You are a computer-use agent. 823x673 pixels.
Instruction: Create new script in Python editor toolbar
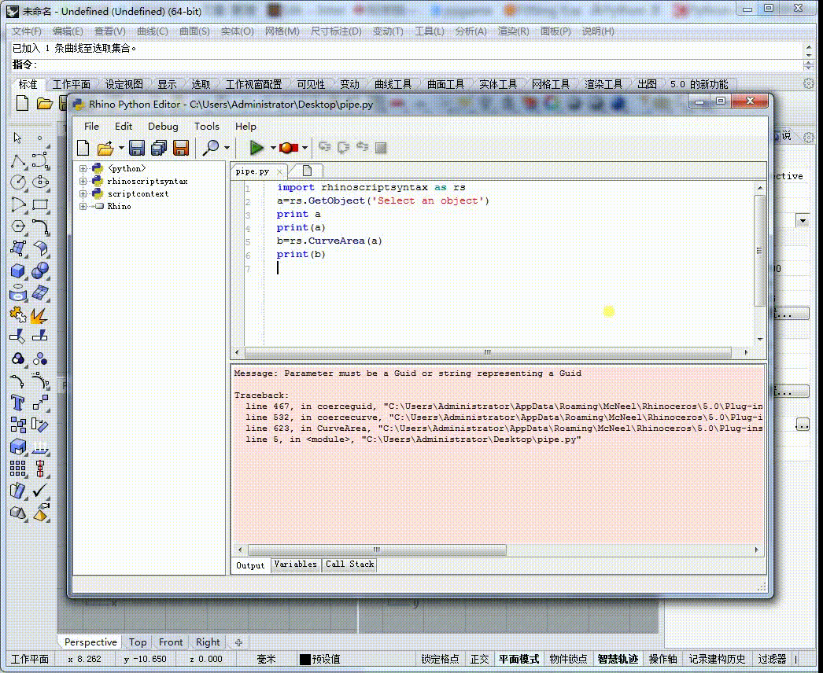point(83,148)
